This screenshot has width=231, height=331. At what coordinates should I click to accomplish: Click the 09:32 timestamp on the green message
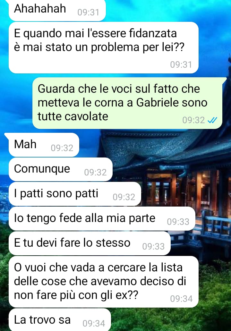194,120
